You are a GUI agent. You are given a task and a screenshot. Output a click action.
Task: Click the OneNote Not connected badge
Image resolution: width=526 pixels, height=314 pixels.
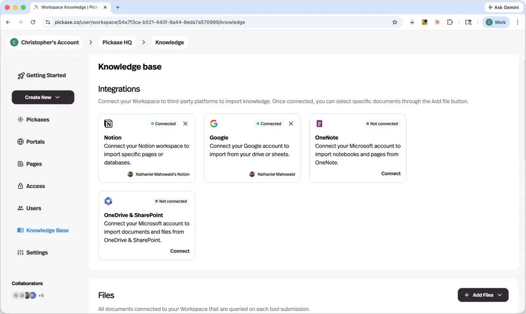[x=382, y=124]
